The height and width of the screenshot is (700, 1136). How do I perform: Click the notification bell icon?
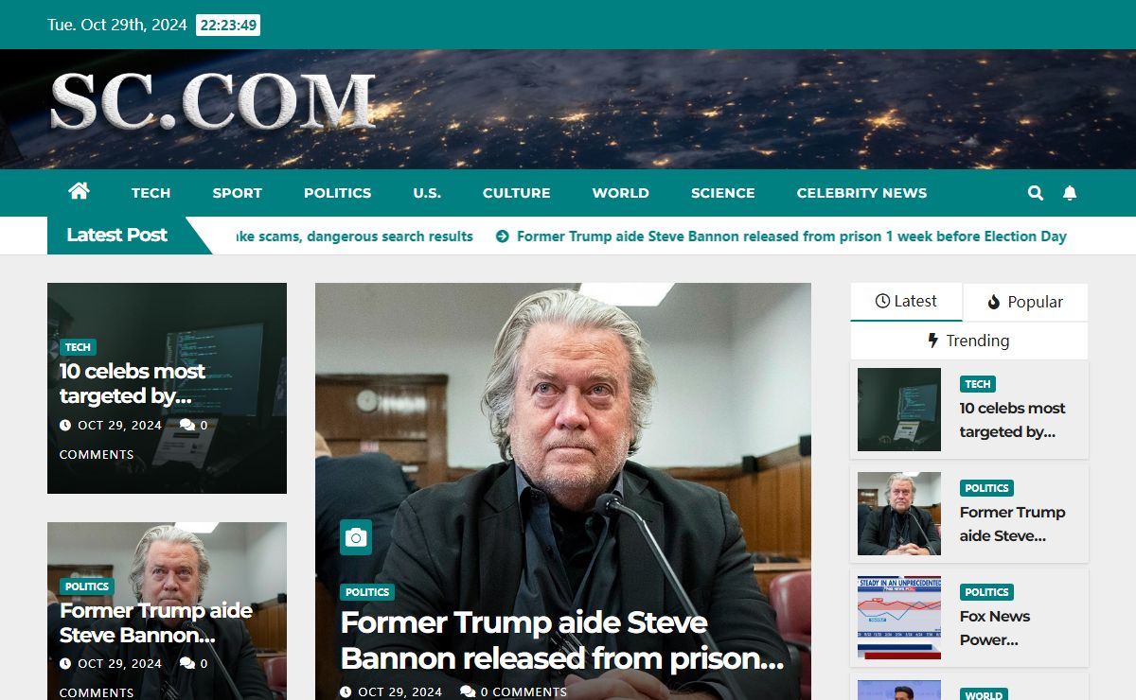point(1070,193)
